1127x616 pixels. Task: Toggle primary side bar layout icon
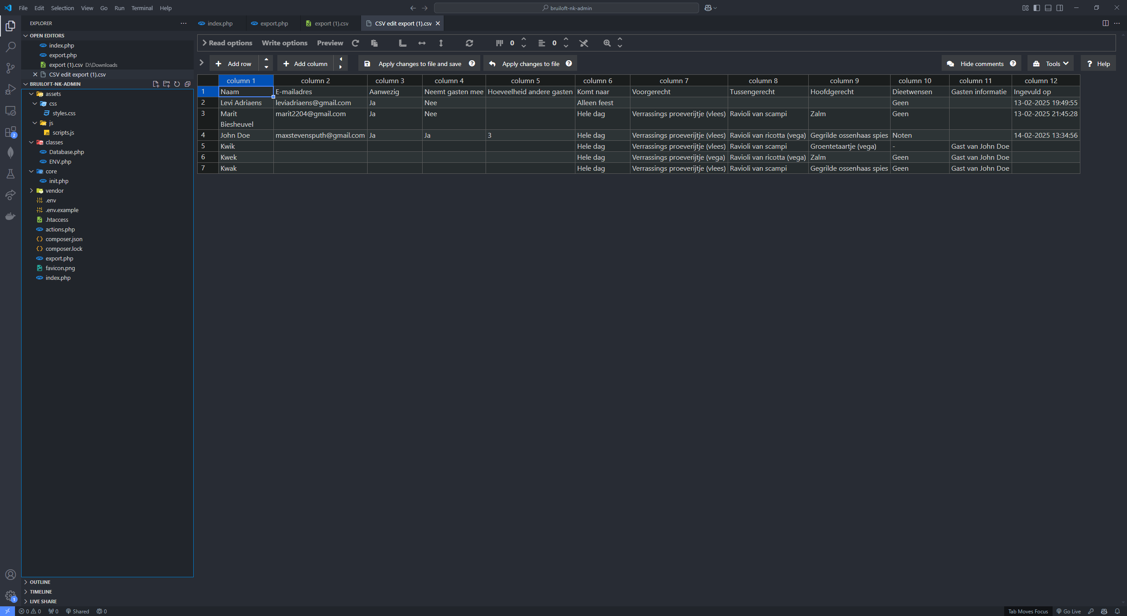(1037, 8)
